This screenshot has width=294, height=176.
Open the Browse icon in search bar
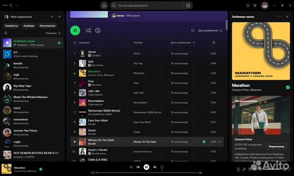(188, 5)
